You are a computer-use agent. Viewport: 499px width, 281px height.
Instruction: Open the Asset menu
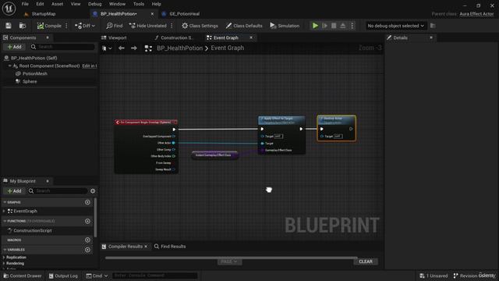57,4
